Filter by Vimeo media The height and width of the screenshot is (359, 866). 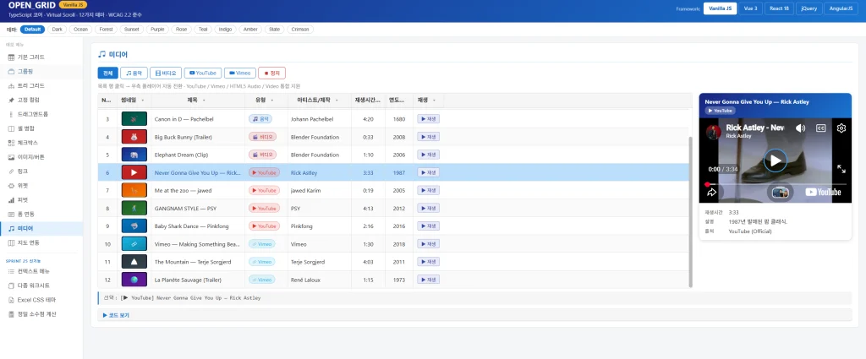(x=239, y=73)
